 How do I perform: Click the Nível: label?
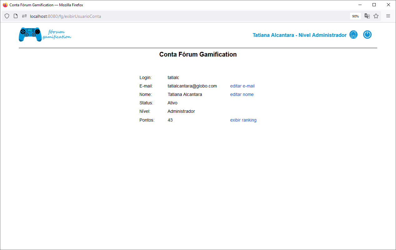(x=145, y=111)
